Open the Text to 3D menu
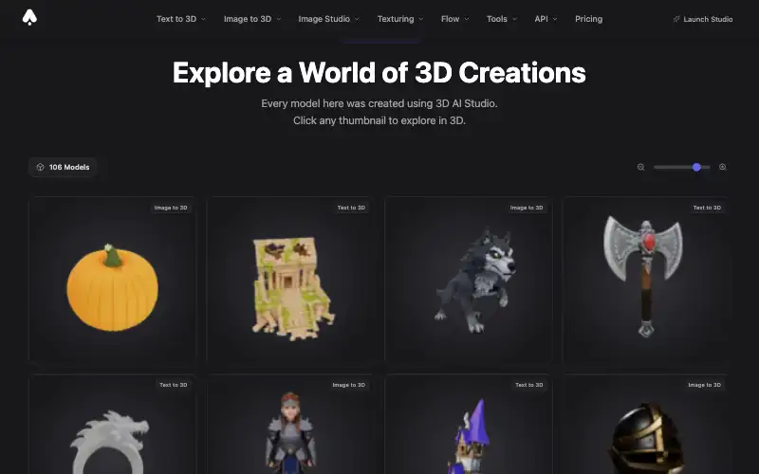 coord(181,19)
